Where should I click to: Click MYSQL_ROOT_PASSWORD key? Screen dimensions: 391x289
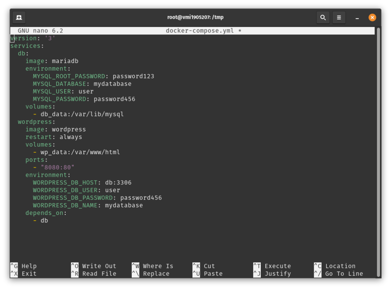[69, 76]
